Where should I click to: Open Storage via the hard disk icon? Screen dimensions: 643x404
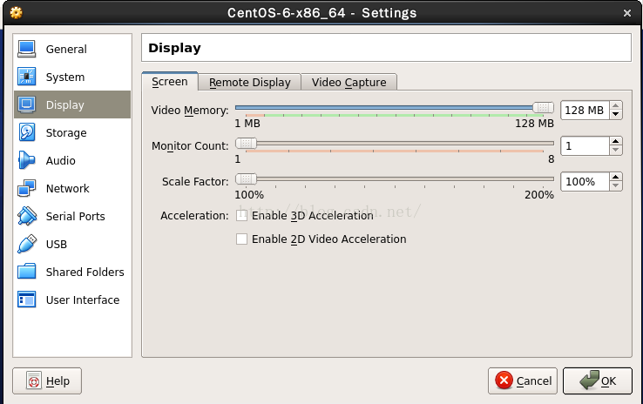(27, 132)
